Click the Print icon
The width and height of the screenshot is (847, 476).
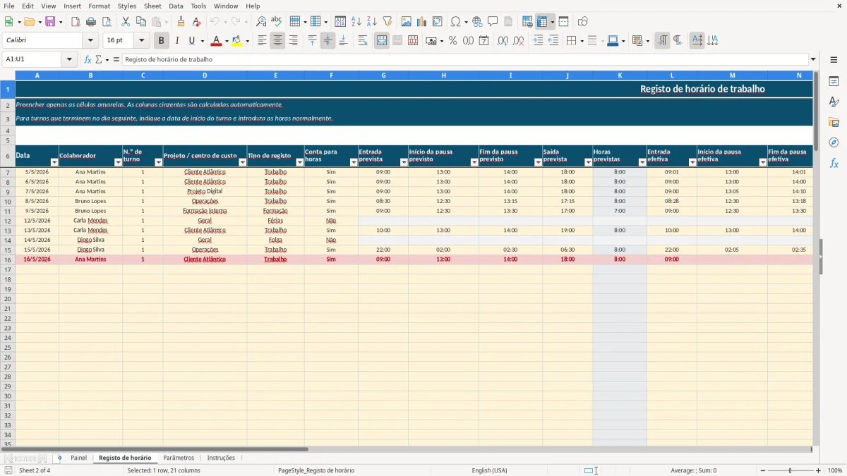[x=91, y=22]
